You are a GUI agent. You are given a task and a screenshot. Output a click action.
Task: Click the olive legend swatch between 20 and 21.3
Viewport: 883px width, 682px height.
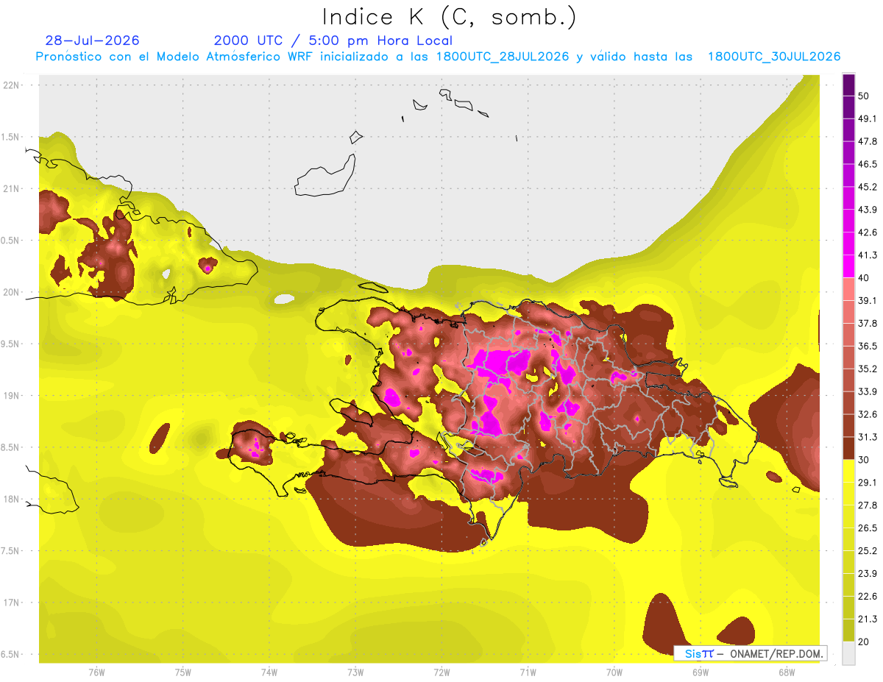pos(848,631)
